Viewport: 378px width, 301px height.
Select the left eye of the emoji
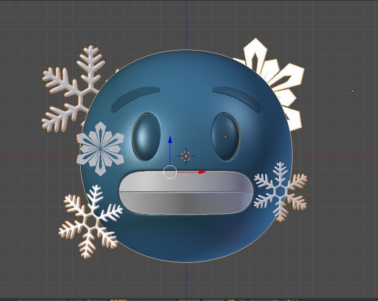coord(146,136)
